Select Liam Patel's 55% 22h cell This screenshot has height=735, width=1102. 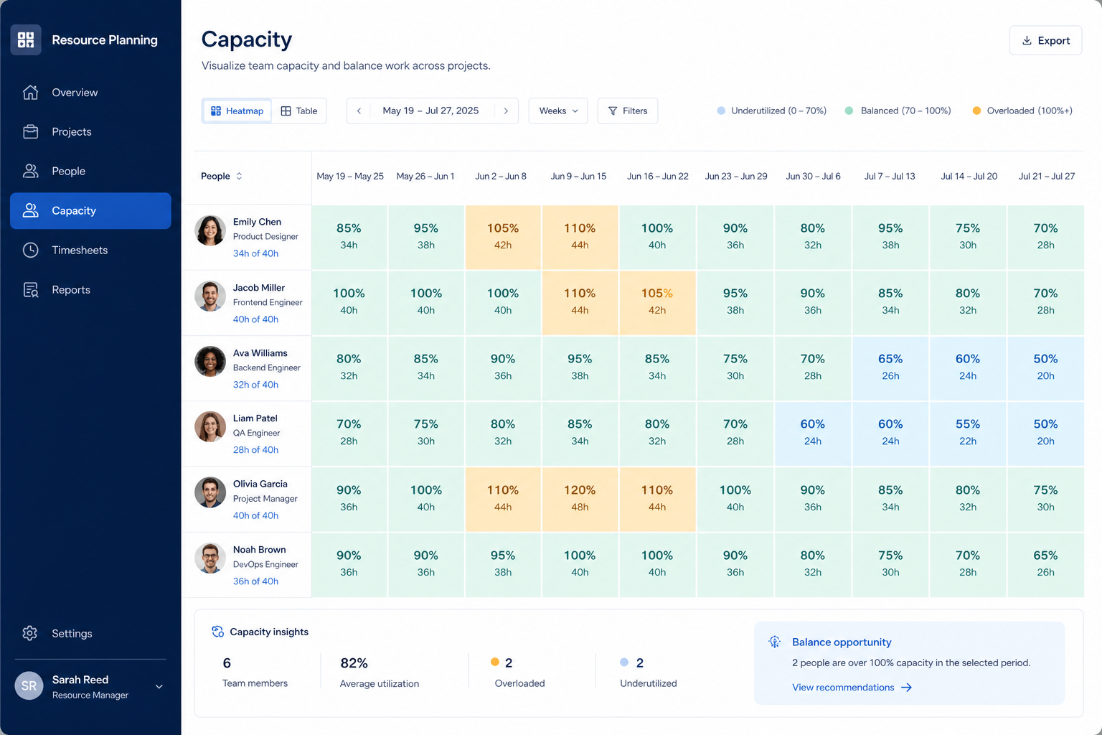[x=968, y=434]
